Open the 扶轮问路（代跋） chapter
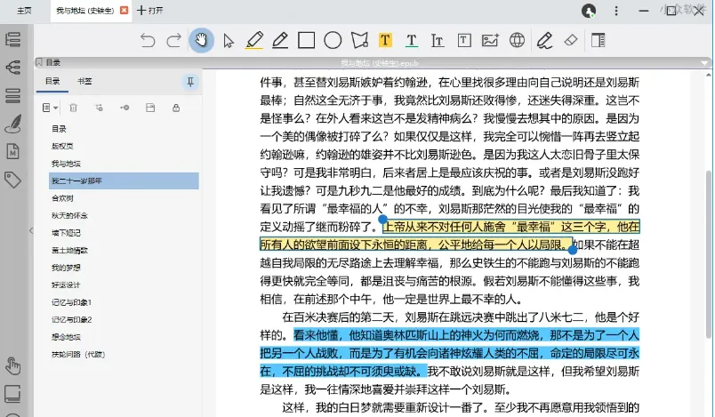 tap(78, 354)
